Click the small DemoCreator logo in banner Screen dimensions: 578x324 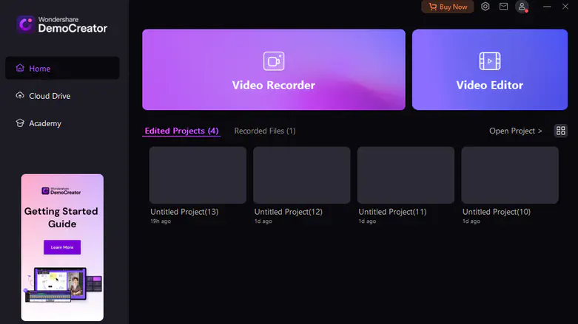tap(61, 191)
